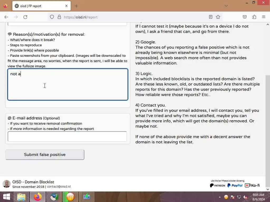
Task: Open a new tab with plus button
Action: point(76,6)
